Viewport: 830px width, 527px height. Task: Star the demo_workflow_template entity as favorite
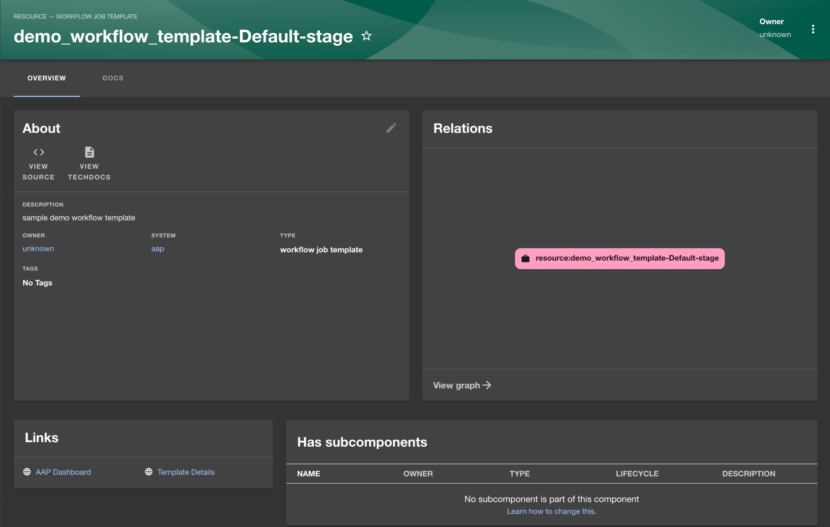point(367,36)
